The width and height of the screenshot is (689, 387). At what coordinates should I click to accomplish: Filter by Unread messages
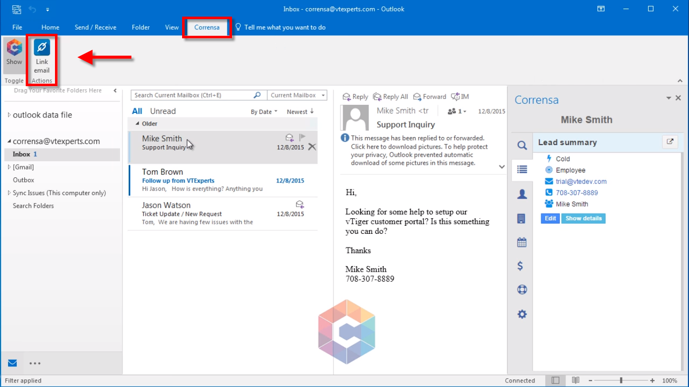pos(163,111)
